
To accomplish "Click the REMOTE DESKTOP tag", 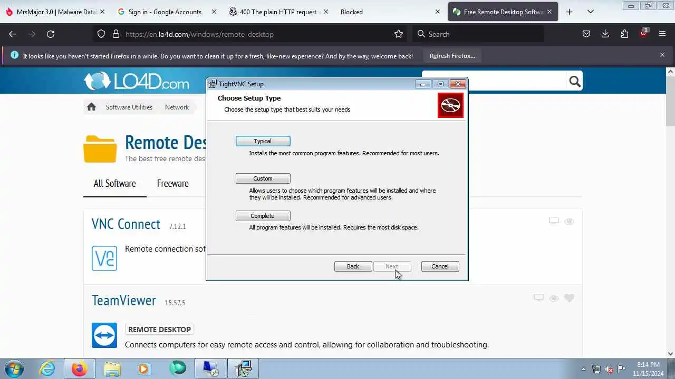I will tap(159, 330).
